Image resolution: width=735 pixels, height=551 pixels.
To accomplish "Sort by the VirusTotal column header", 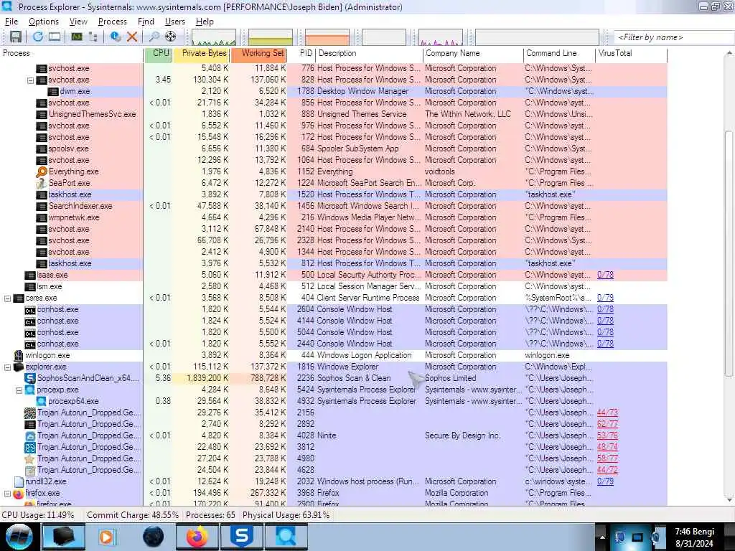I will pos(632,53).
